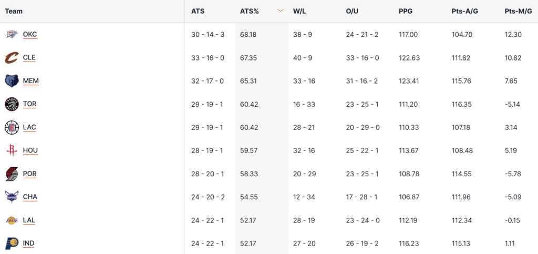Screen dimensions: 538x254
Task: Click the OKC Thunder team logo
Action: [12, 35]
